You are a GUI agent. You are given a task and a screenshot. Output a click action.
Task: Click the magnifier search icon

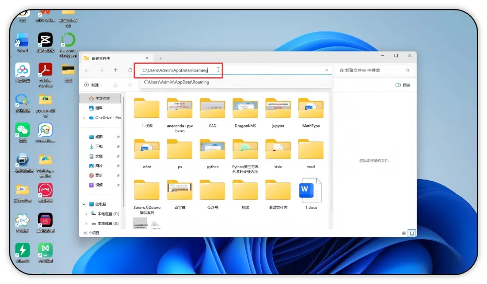pyautogui.click(x=408, y=70)
